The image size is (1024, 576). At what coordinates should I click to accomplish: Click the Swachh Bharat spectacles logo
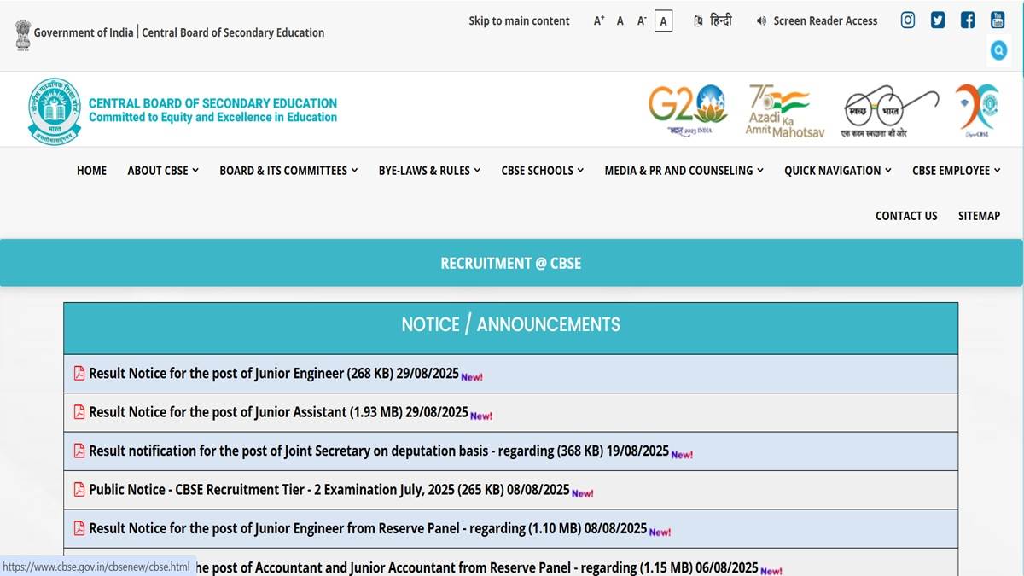889,111
